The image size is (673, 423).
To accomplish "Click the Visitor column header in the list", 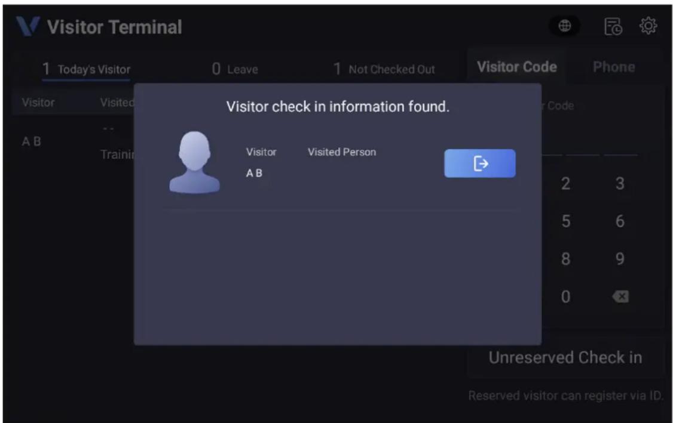I will coord(38,103).
